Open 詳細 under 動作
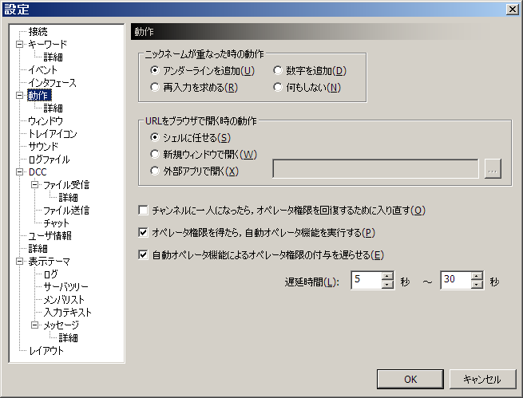Image resolution: width=523 pixels, height=398 pixels. click(x=53, y=108)
